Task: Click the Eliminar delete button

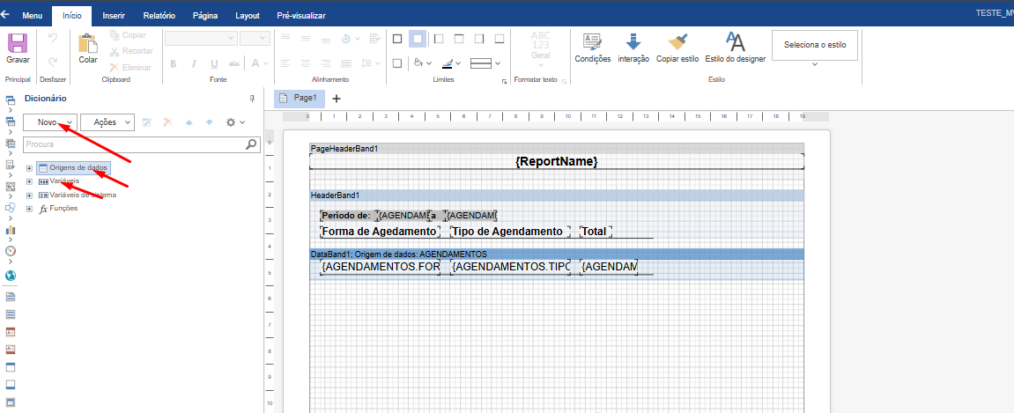Action: [130, 67]
